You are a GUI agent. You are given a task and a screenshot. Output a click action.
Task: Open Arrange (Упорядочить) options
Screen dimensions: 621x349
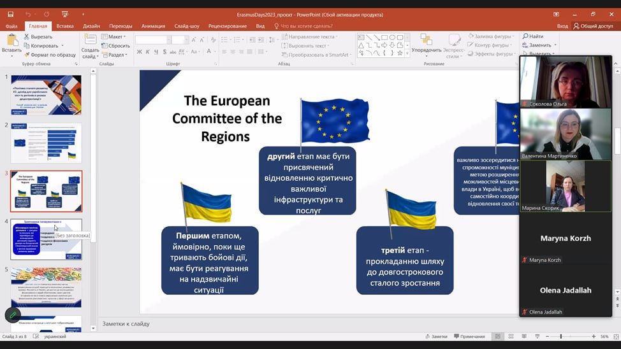(x=426, y=45)
